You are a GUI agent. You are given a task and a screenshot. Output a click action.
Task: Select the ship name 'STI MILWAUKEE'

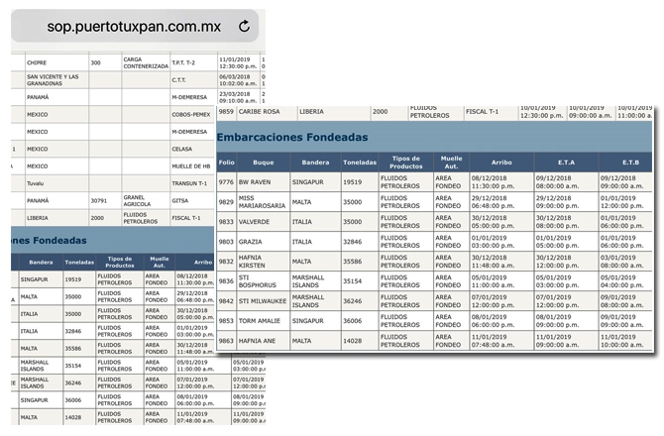pos(263,301)
